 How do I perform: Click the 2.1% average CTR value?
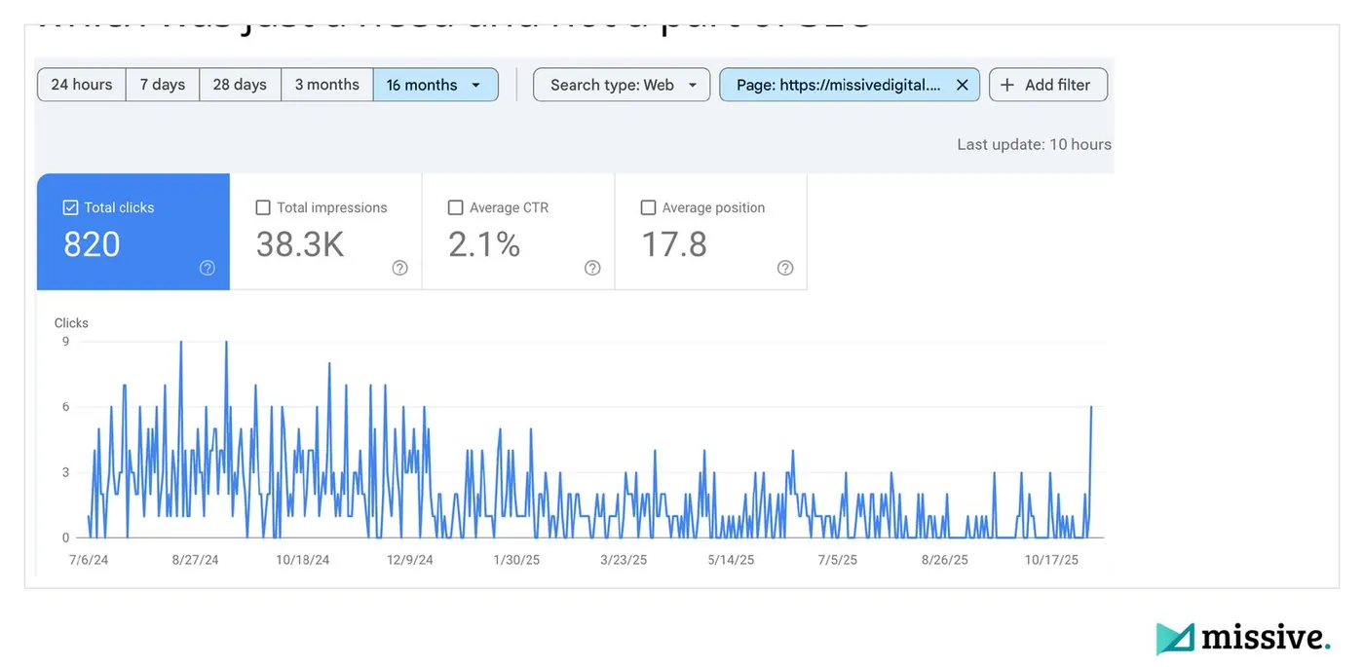484,244
